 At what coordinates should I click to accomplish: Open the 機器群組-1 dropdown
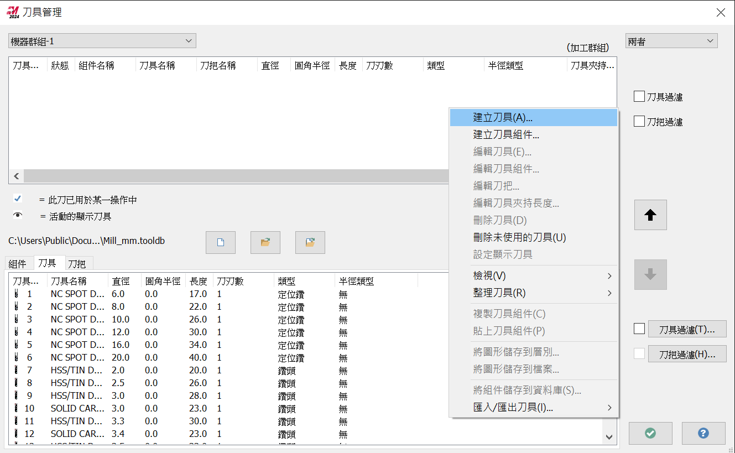pyautogui.click(x=102, y=41)
